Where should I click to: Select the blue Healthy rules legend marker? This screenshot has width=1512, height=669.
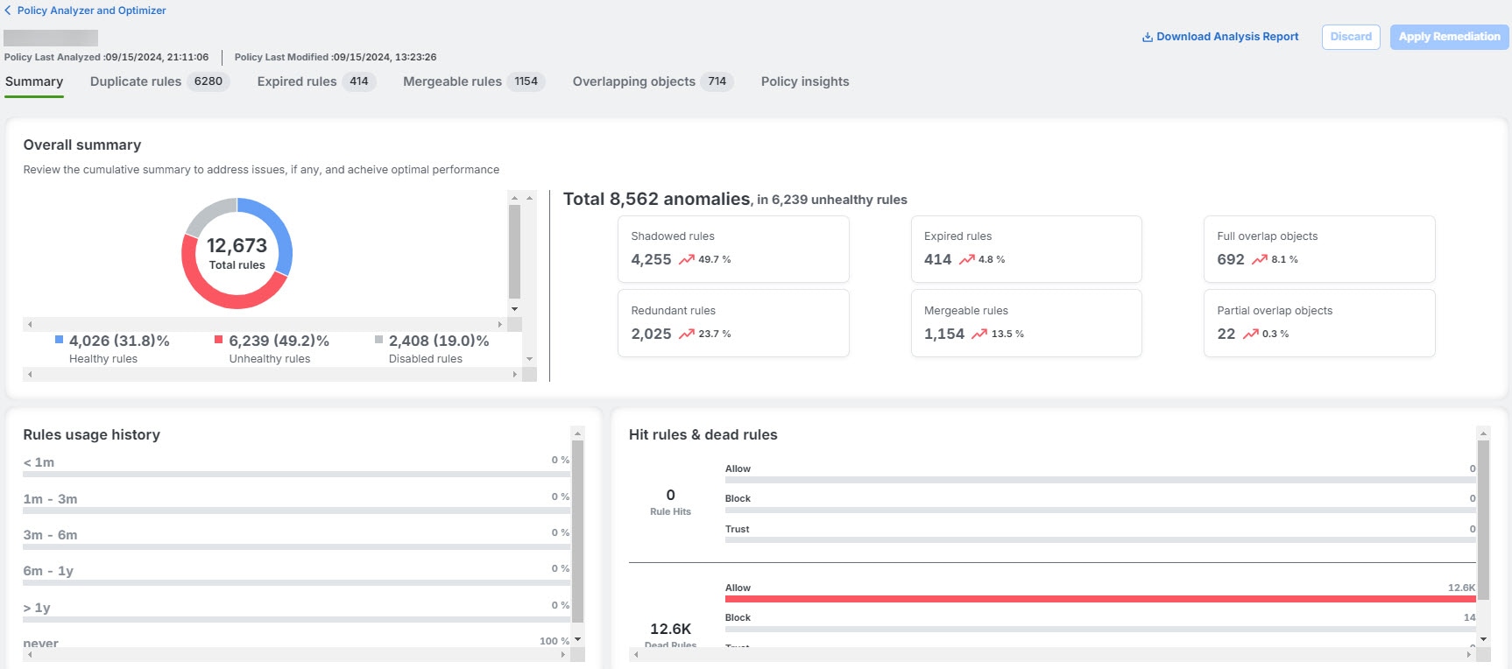point(60,339)
